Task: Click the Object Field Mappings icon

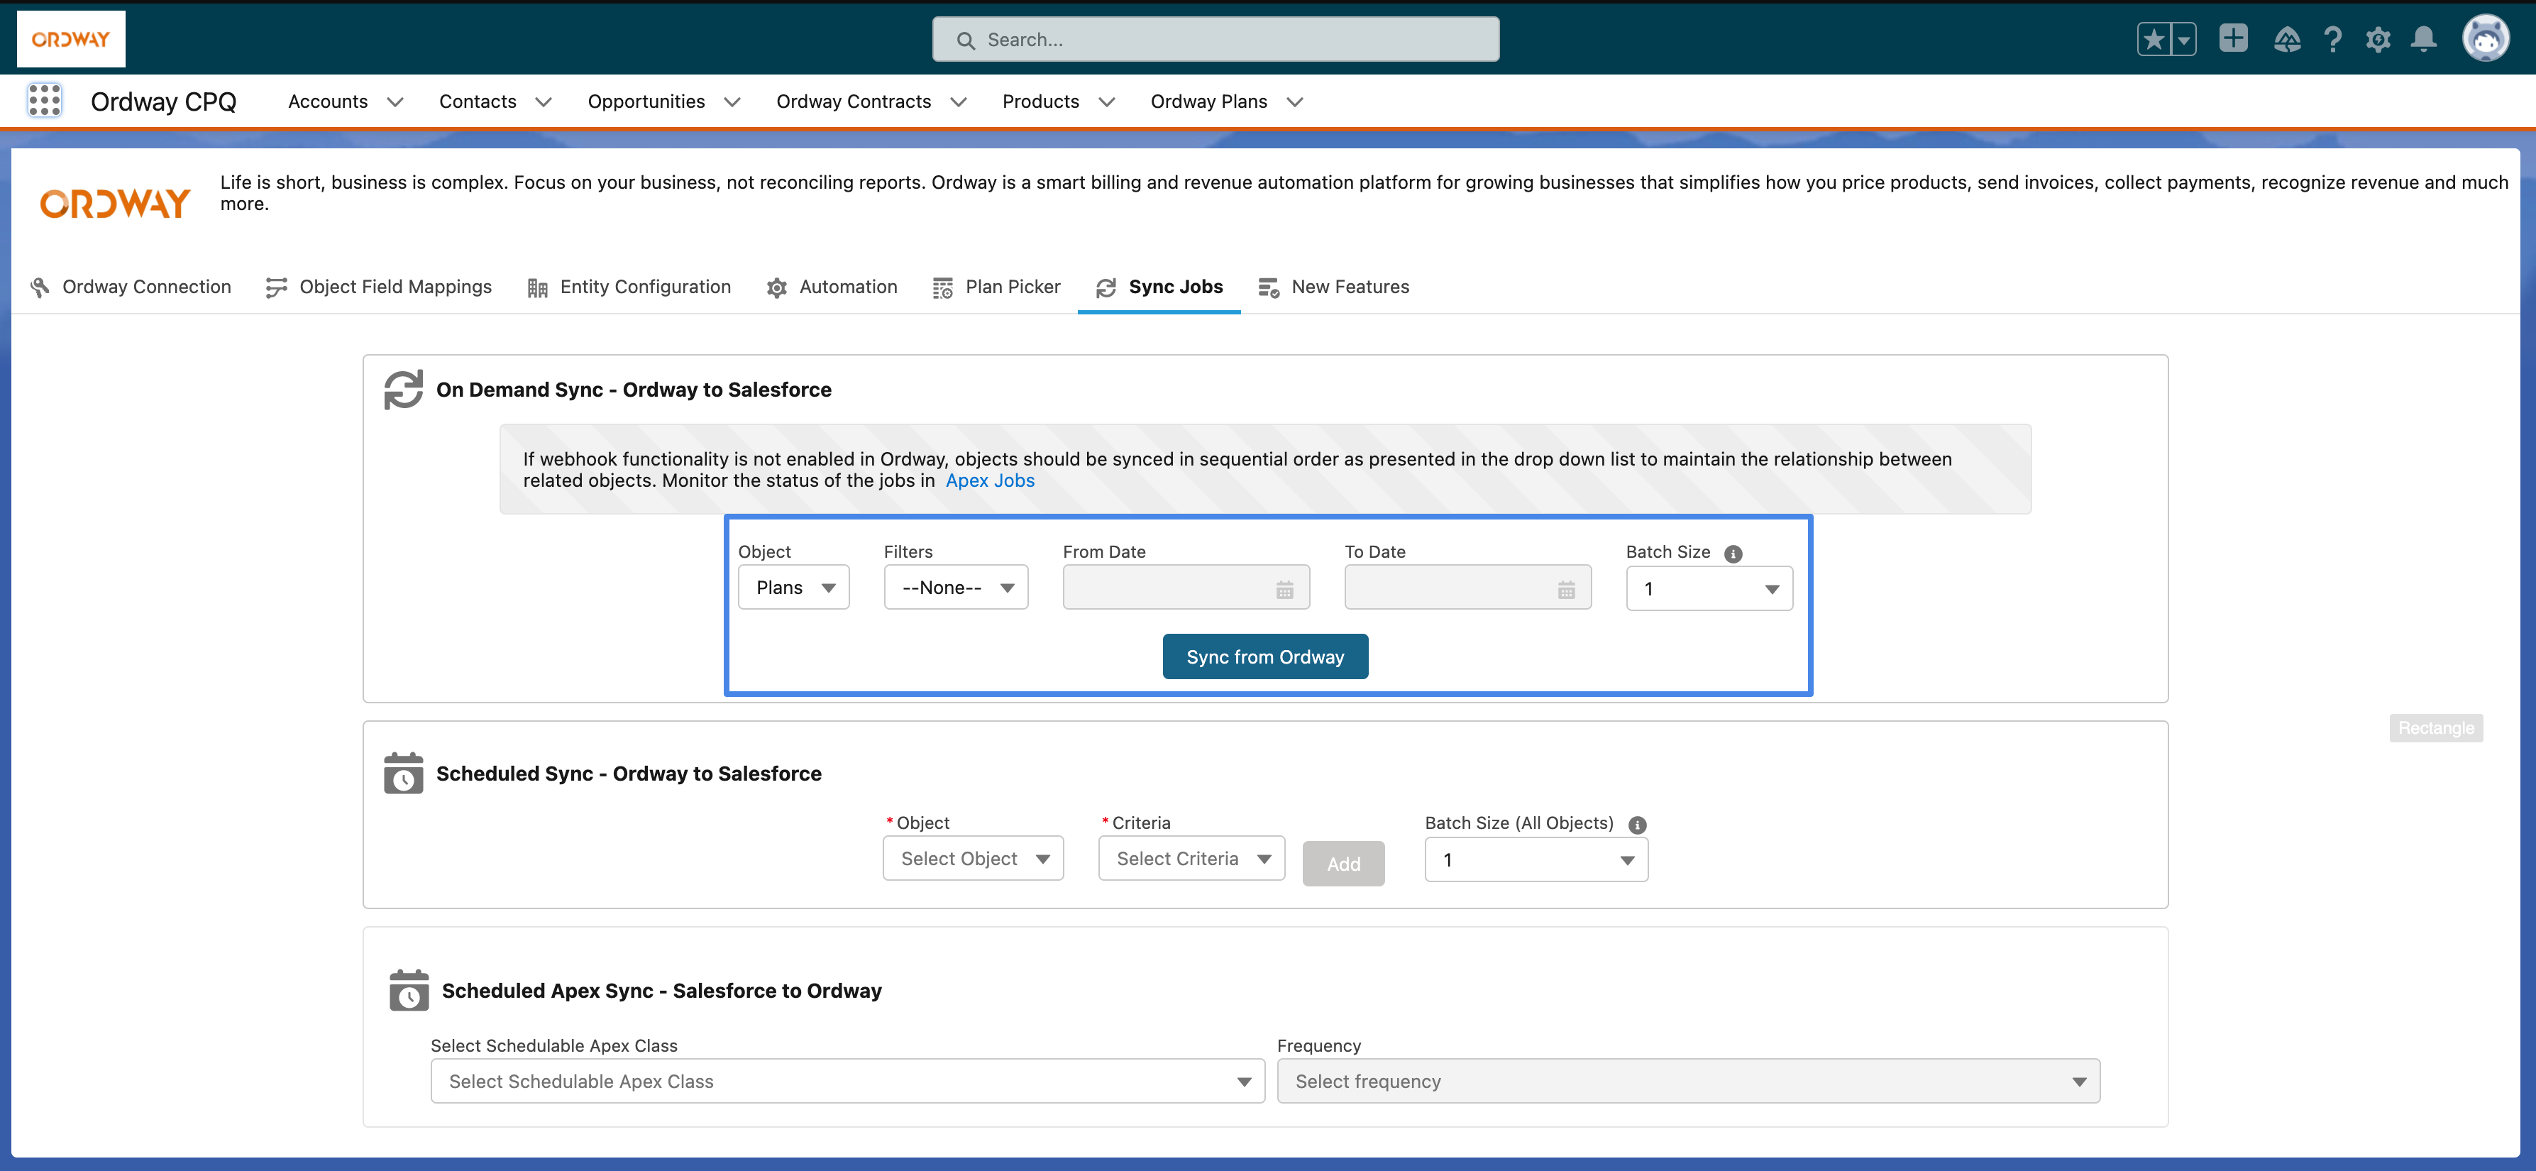Action: 277,287
